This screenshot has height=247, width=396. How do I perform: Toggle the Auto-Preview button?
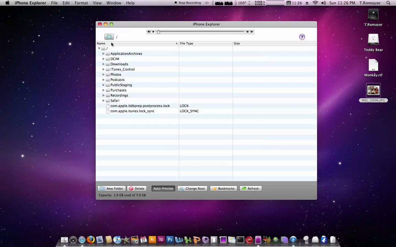pyautogui.click(x=163, y=189)
